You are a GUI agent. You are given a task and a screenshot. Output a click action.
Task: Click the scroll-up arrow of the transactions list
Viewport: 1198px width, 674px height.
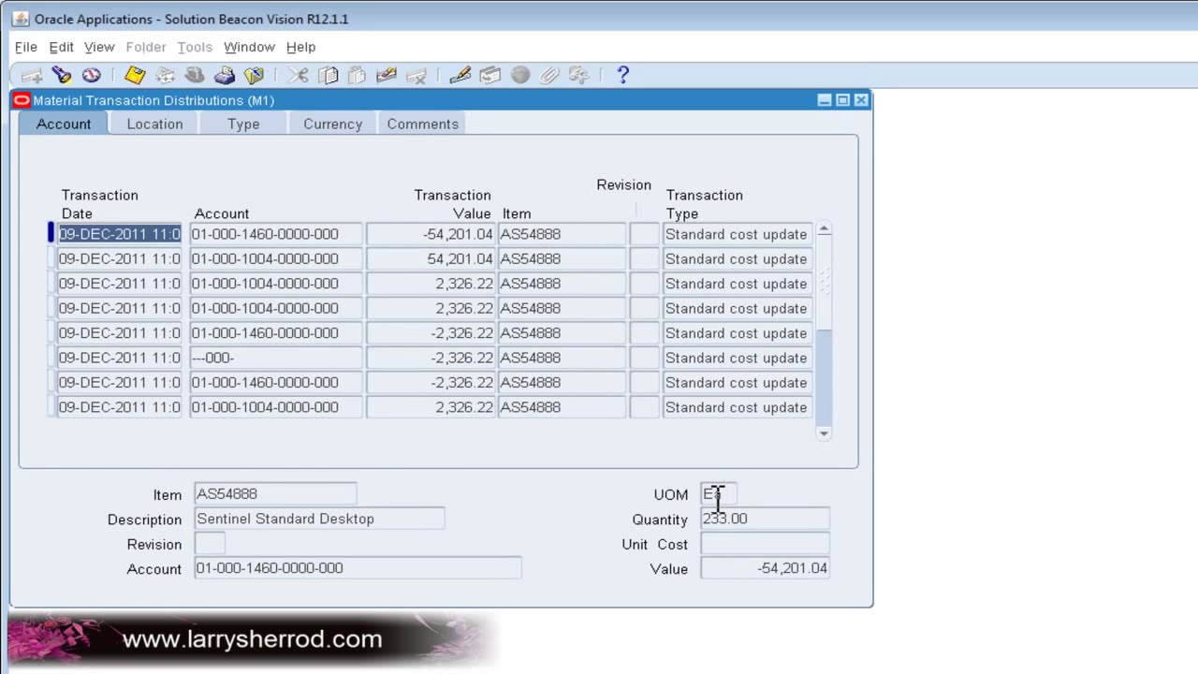pos(824,229)
